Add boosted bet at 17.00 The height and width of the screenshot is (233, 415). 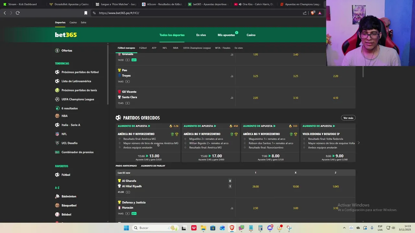(x=211, y=157)
